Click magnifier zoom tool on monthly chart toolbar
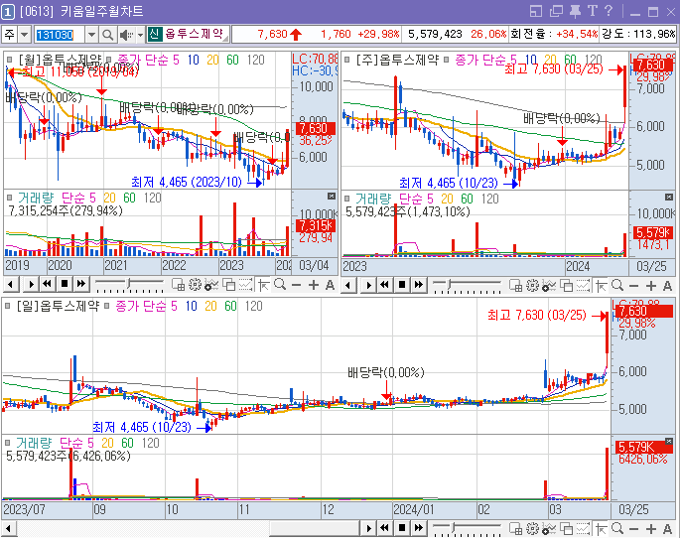The width and height of the screenshot is (680, 538). [x=280, y=285]
